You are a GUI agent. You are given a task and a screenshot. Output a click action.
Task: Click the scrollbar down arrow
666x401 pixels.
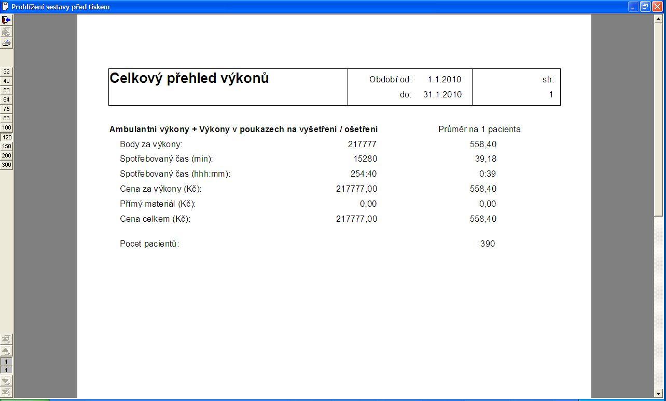point(659,393)
